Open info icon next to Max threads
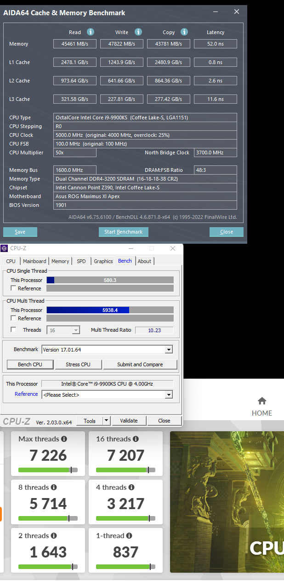The image size is (284, 581). pyautogui.click(x=64, y=439)
